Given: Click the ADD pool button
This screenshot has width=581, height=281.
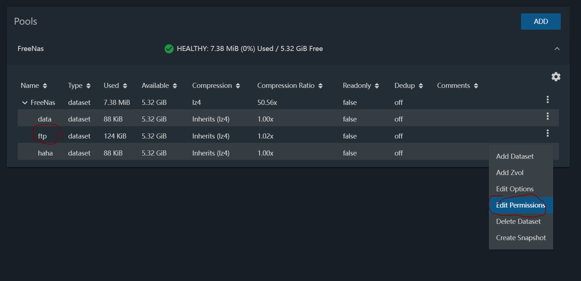Looking at the screenshot, I should point(541,21).
